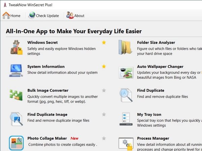Image resolution: width=202 pixels, height=151 pixels.
Task: Launch Find Duplicate Image magnifier icon
Action: pyautogui.click(x=16, y=119)
